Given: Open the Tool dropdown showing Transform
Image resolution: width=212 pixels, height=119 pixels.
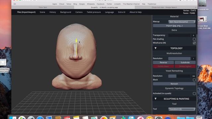Looking at the screenshot, I should 182,109.
